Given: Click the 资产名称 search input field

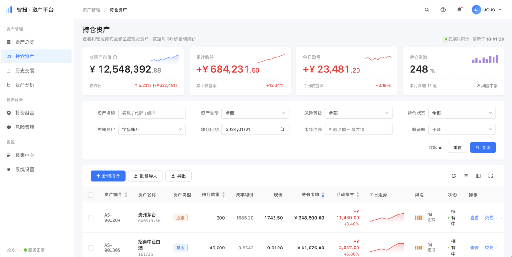Looking at the screenshot, I should 152,113.
